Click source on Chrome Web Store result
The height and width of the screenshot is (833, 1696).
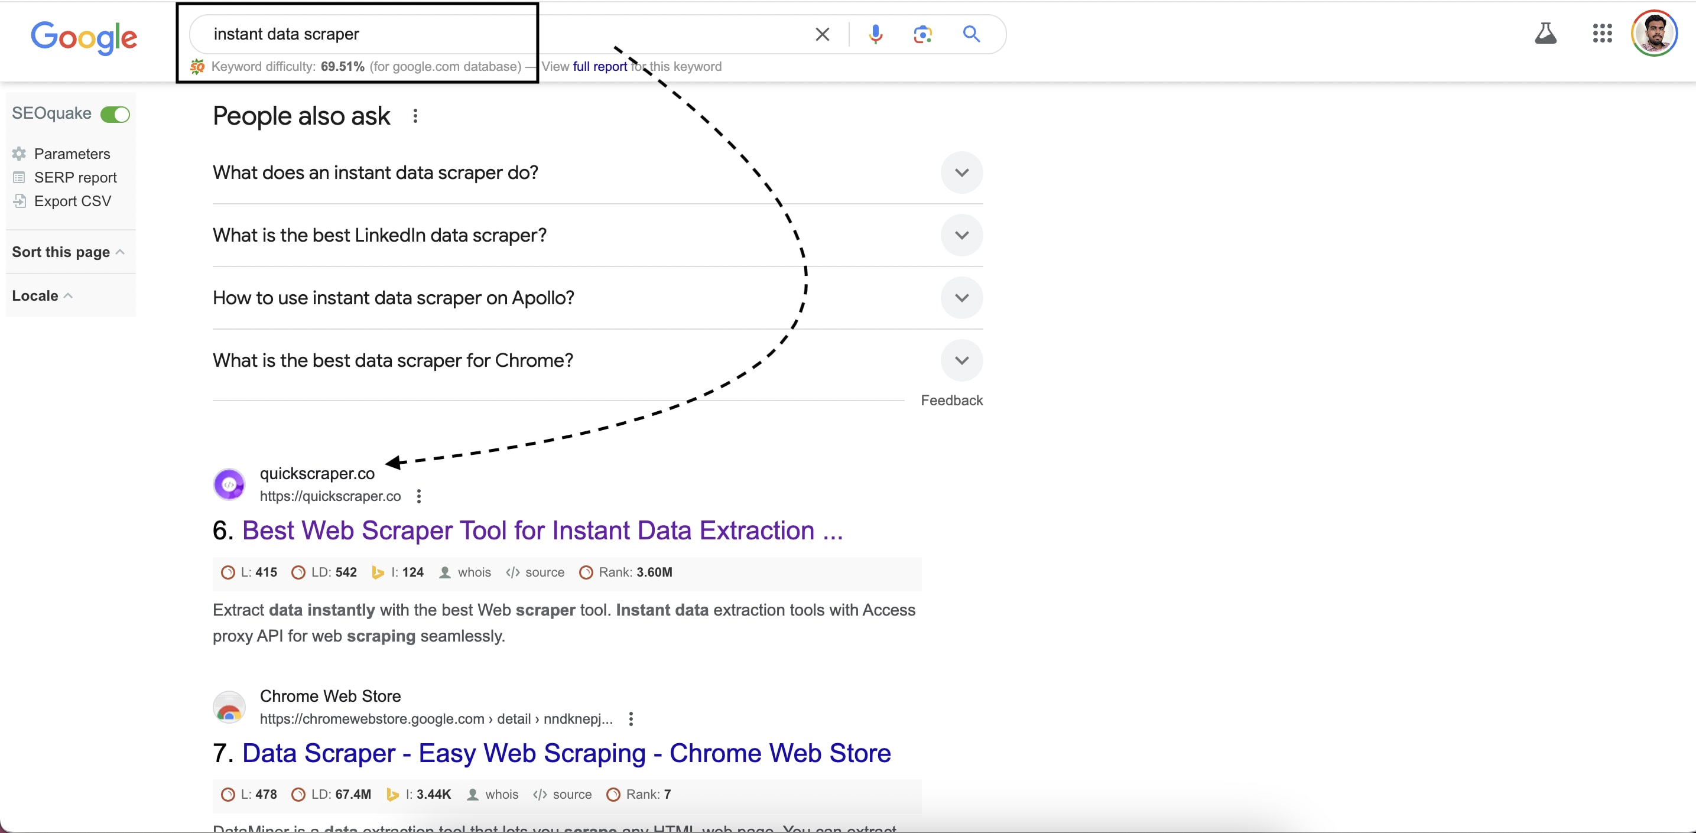click(x=563, y=795)
